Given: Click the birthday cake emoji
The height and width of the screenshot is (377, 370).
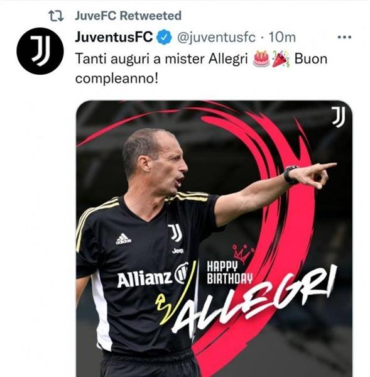Looking at the screenshot, I should click(x=261, y=58).
